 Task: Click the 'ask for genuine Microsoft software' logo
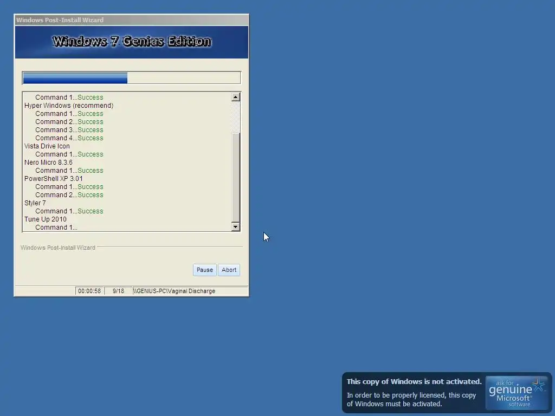[x=516, y=393]
